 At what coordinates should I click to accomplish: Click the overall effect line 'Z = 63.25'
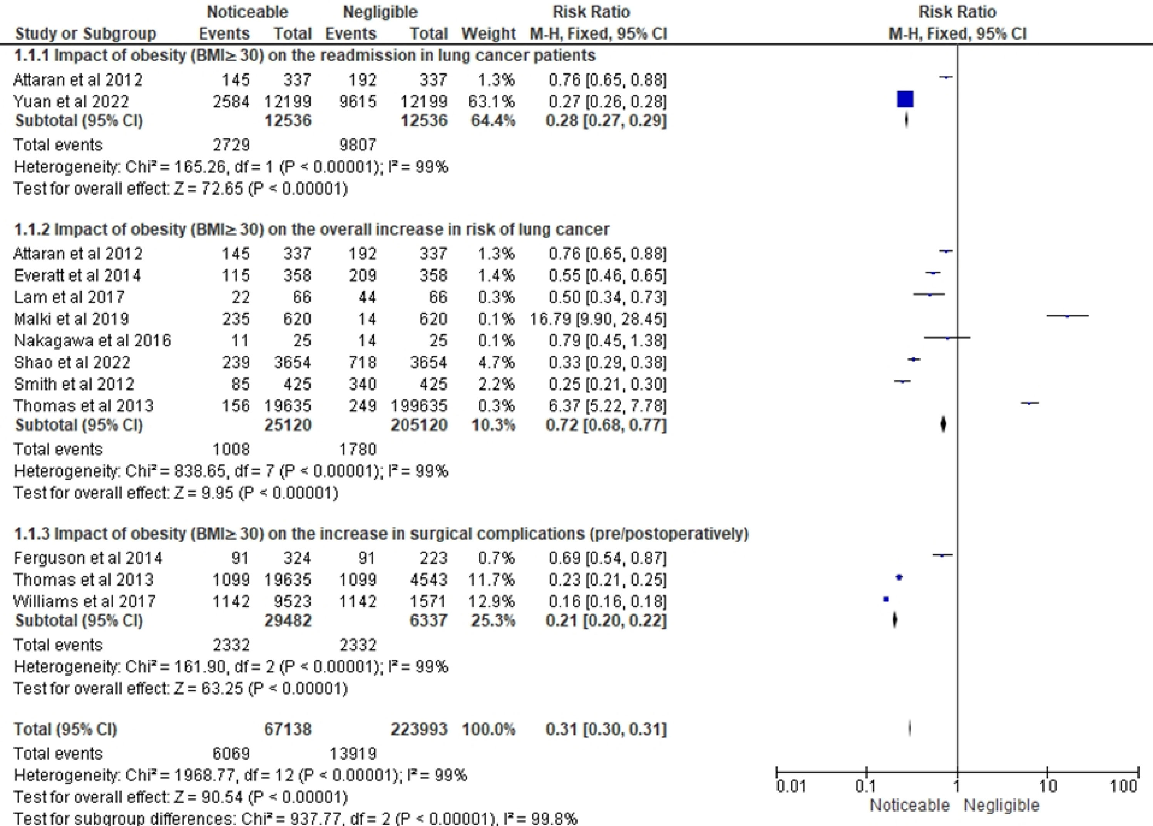pyautogui.click(x=181, y=689)
